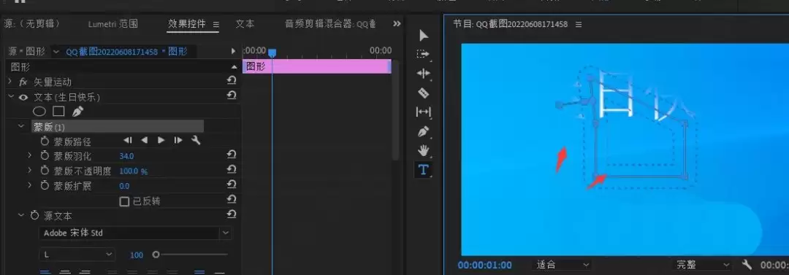789x275 pixels.
Task: Choose the free-draw pen mask icon
Action: coord(77,112)
